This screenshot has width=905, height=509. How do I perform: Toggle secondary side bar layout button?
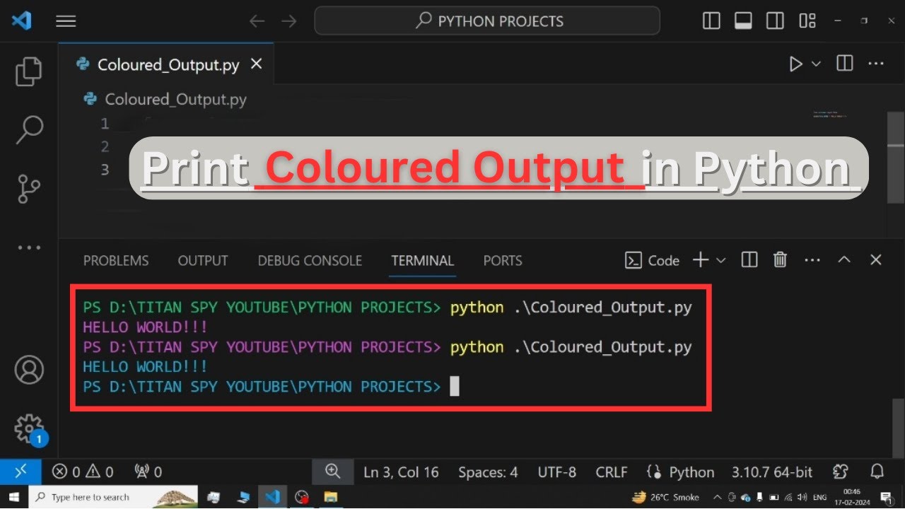click(x=775, y=21)
